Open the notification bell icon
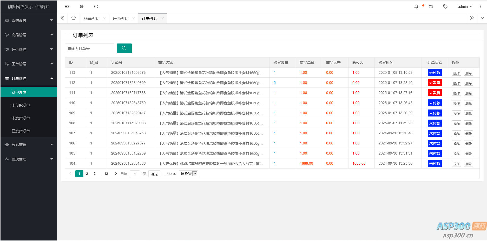Image resolution: width=487 pixels, height=241 pixels. [416, 6]
